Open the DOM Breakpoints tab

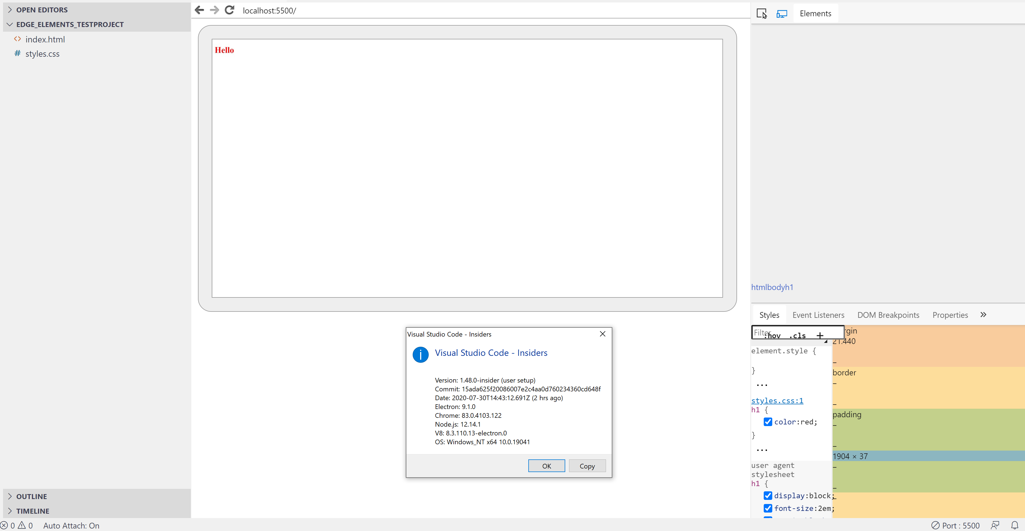pos(888,315)
